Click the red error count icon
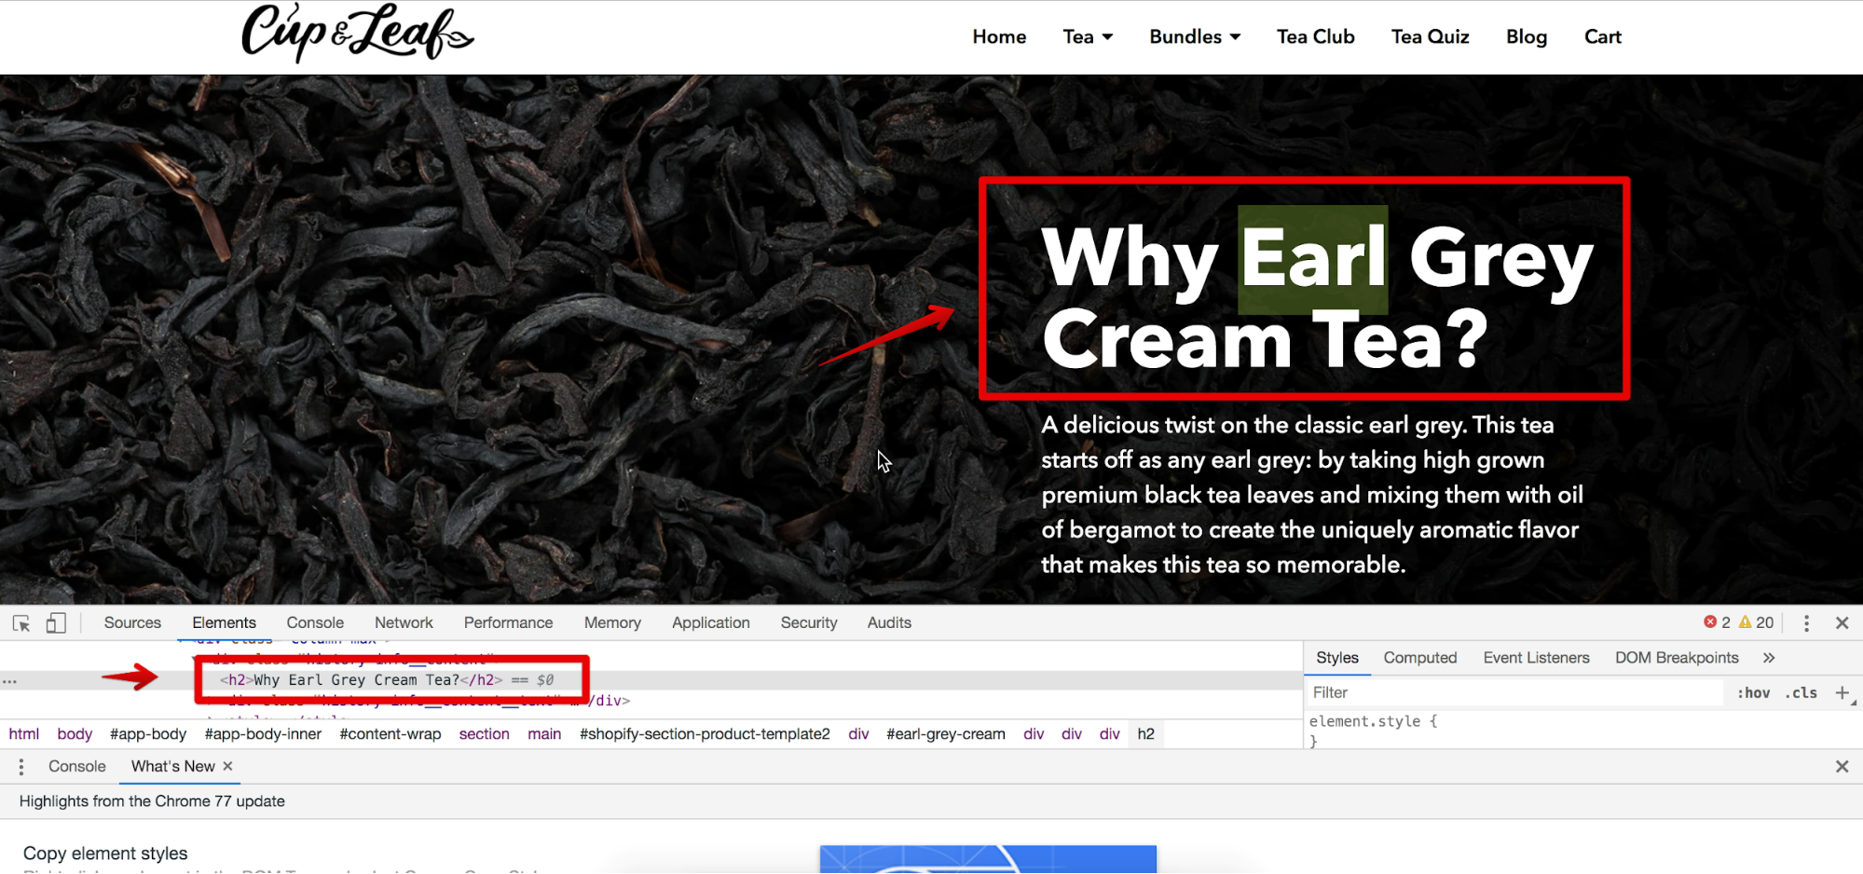The width and height of the screenshot is (1863, 874). pos(1710,622)
